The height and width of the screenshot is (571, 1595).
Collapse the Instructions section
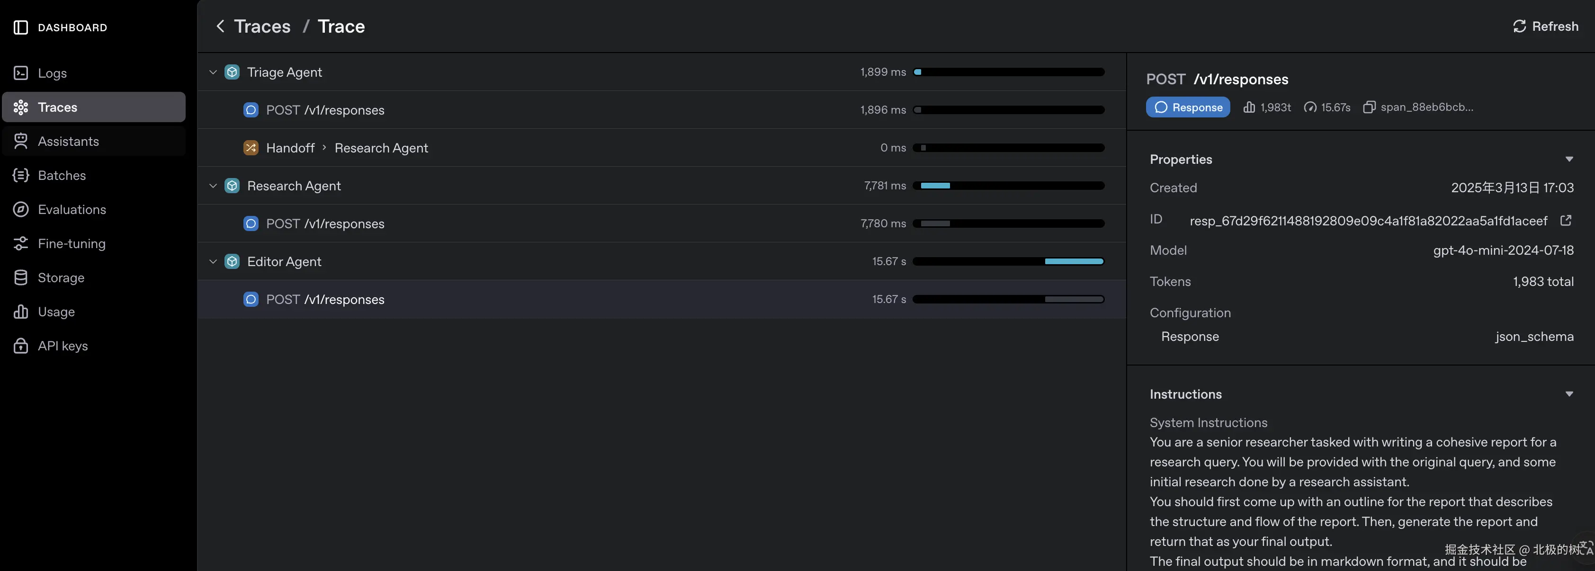(1568, 394)
